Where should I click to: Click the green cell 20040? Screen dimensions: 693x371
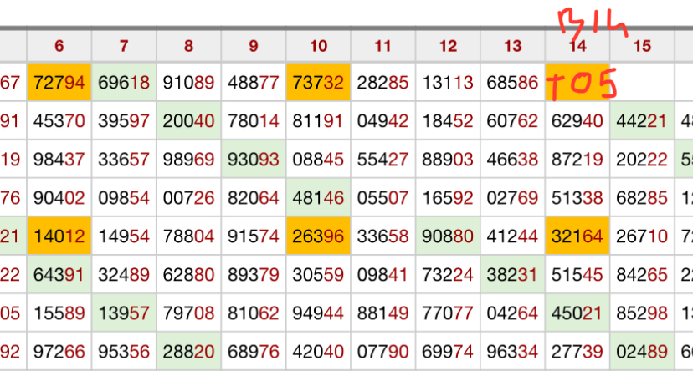coord(188,121)
